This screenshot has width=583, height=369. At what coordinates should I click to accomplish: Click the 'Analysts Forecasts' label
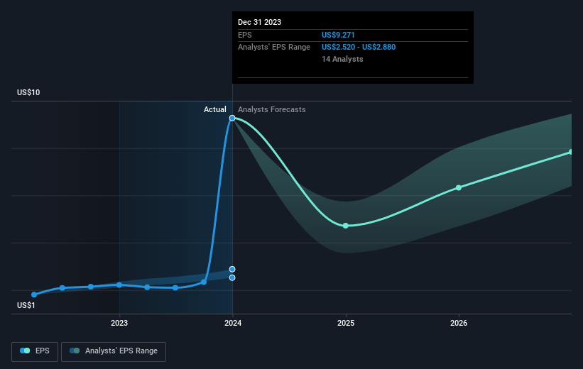pos(272,109)
